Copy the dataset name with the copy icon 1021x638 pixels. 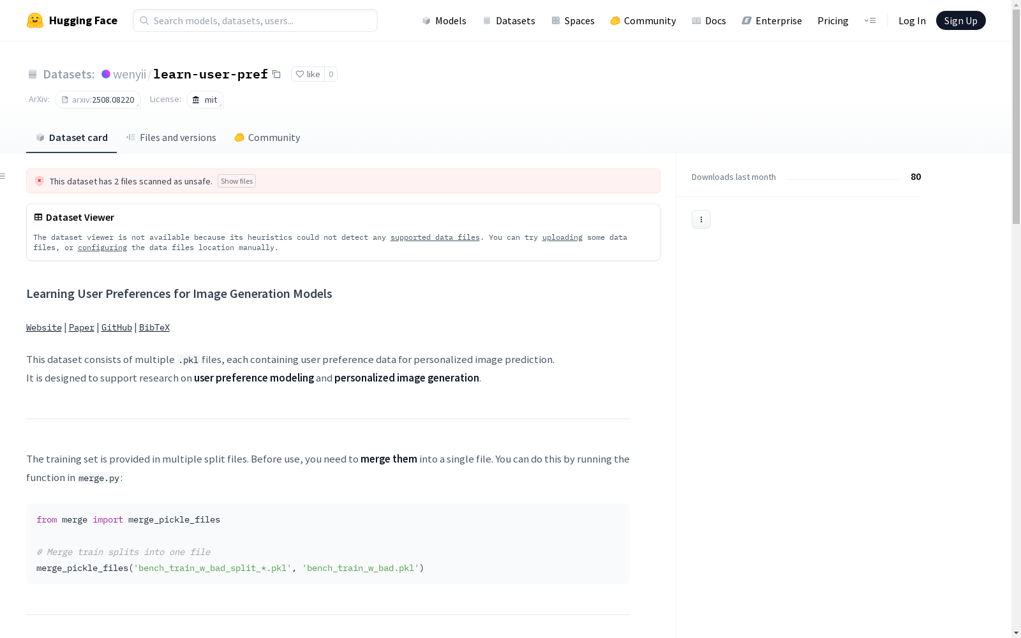(x=276, y=74)
